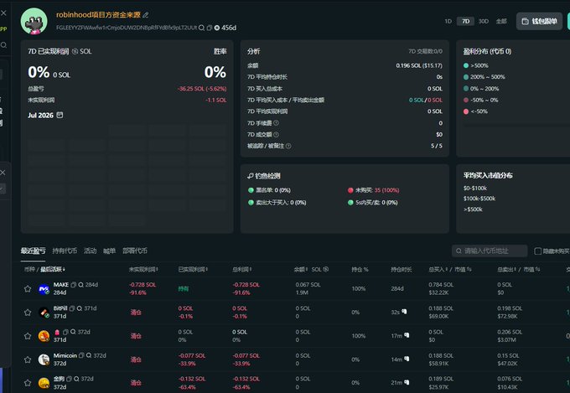The image size is (570, 393).
Task: Sort by 余额 column
Action: [301, 269]
